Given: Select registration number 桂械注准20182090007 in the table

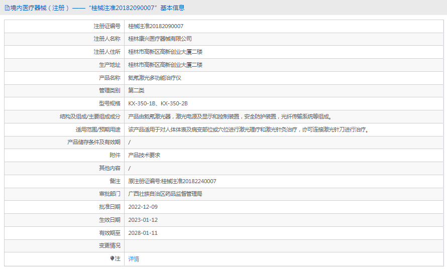Looking at the screenshot, I should click(156, 26).
